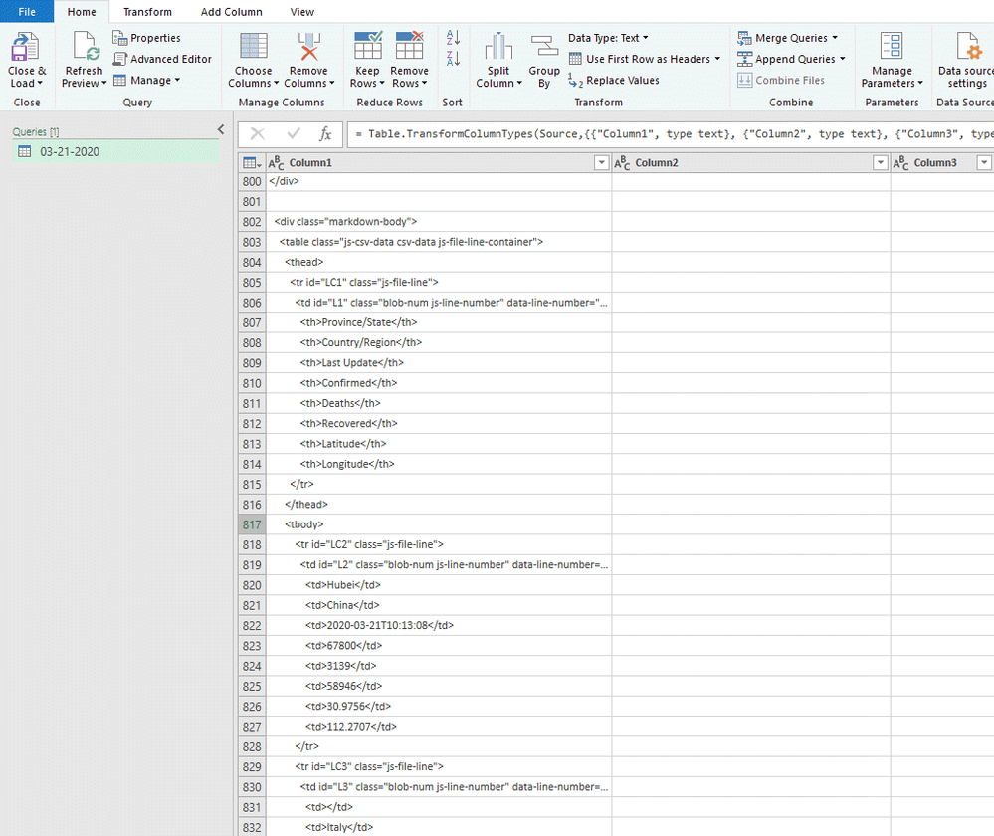Click cell containing <td>China</td>

pos(439,605)
